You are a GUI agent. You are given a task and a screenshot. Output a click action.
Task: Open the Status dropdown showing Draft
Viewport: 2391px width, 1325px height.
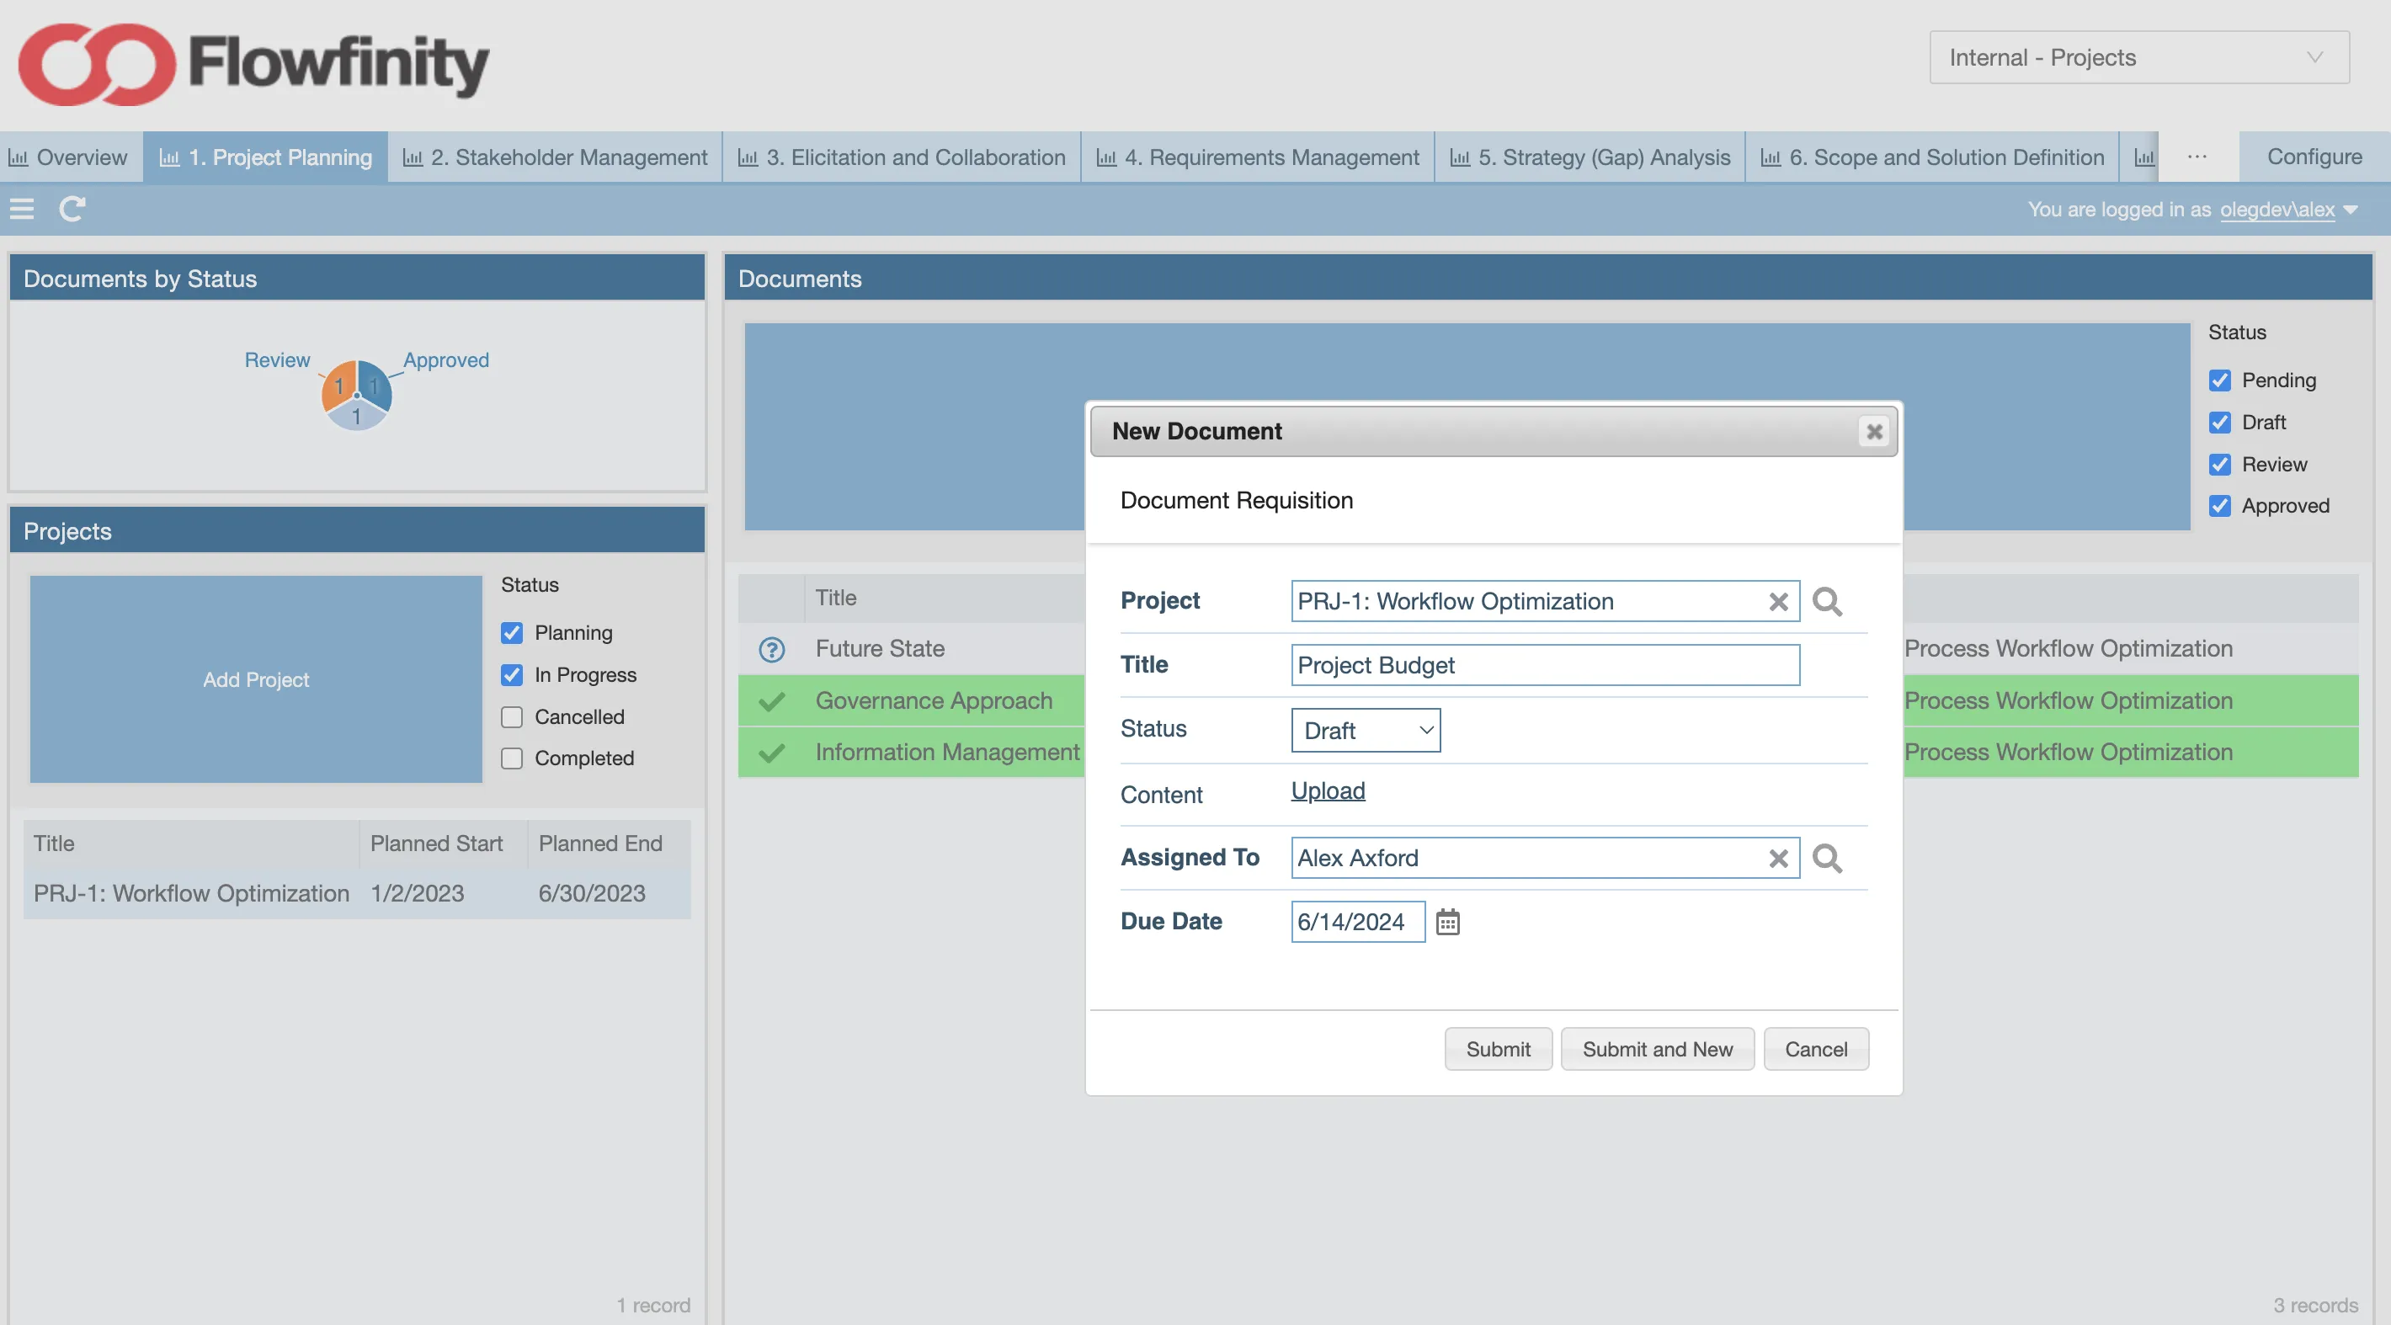click(x=1365, y=730)
